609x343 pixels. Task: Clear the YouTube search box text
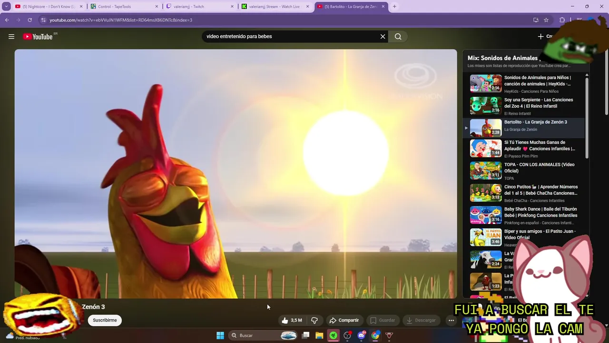click(x=383, y=37)
